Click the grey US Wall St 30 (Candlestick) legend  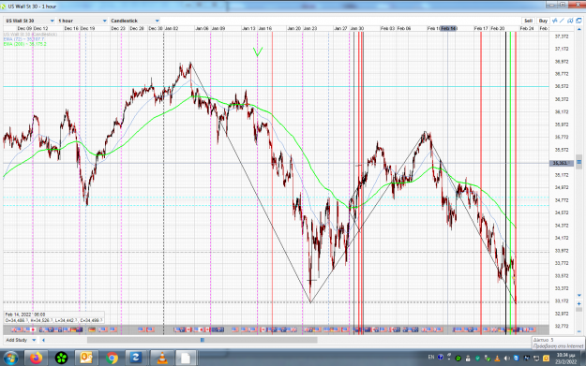(30, 35)
